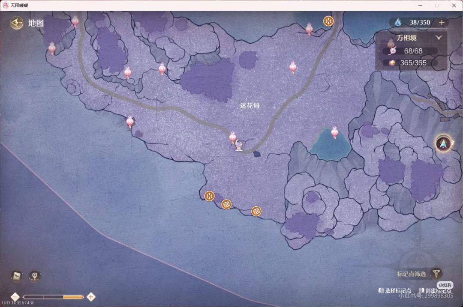Image resolution: width=463 pixels, height=307 pixels.
Task: Click the UID 100567436 text
Action: click(x=18, y=303)
